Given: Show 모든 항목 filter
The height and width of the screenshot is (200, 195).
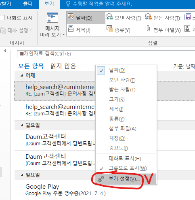Looking at the screenshot, I should point(31,66).
